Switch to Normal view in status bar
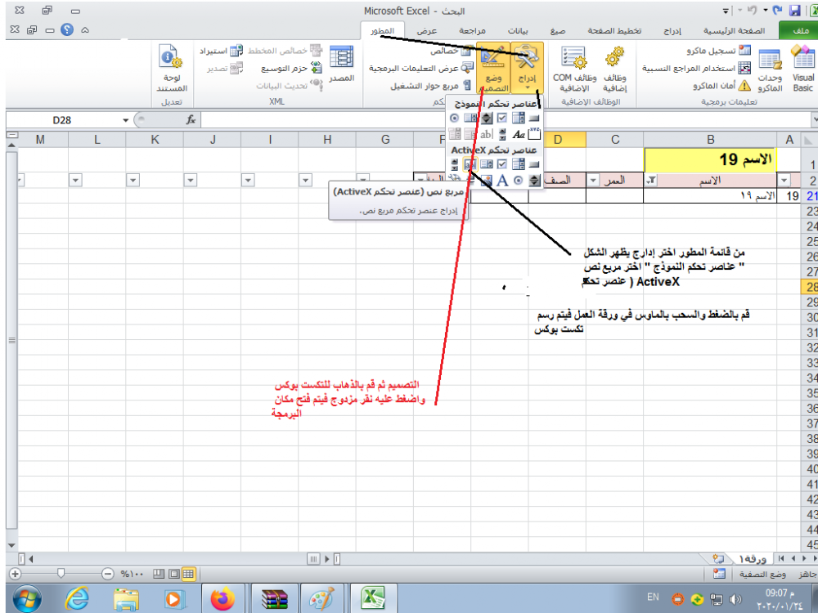818x613 pixels. [x=188, y=574]
